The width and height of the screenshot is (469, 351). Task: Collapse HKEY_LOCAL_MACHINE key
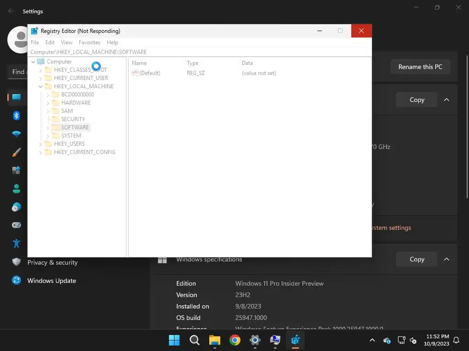41,86
